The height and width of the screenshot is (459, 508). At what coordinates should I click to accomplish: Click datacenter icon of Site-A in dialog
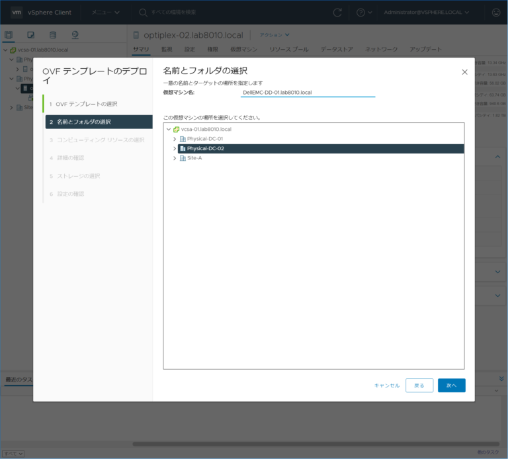(183, 158)
